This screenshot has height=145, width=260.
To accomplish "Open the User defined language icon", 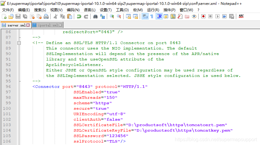I will click(x=166, y=16).
